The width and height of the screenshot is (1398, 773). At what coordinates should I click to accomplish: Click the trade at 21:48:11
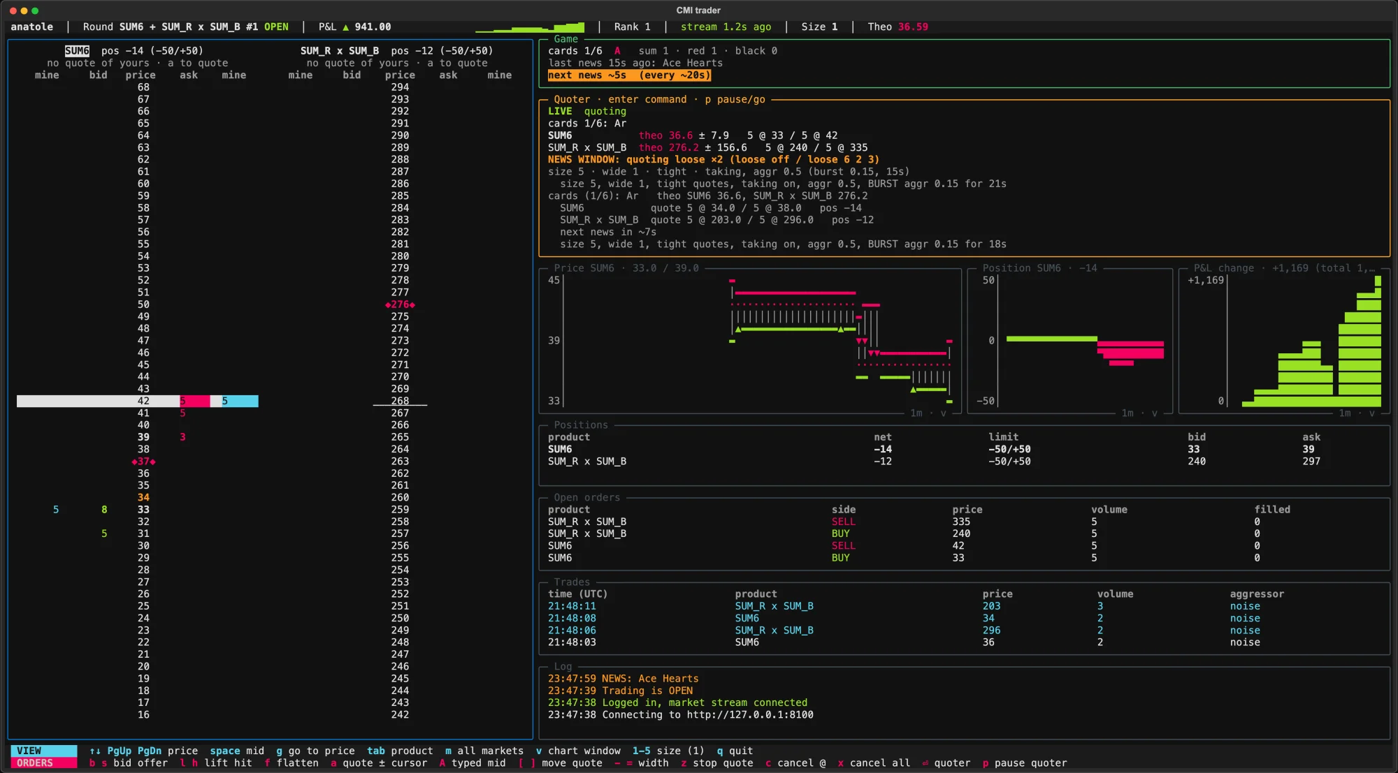tap(965, 606)
